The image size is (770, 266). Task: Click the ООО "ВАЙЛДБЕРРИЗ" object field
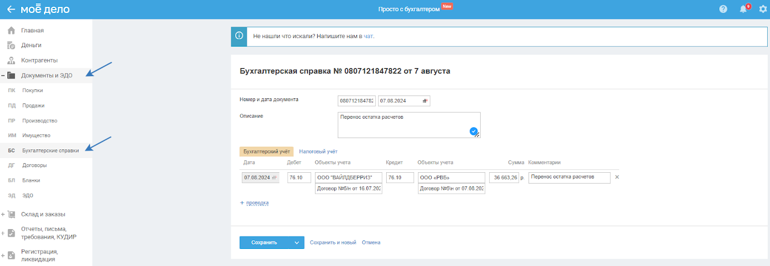[348, 178]
